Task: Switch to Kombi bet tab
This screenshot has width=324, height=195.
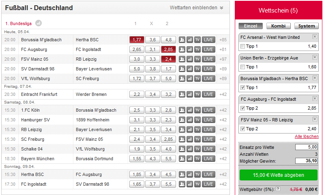Action: [x=278, y=26]
